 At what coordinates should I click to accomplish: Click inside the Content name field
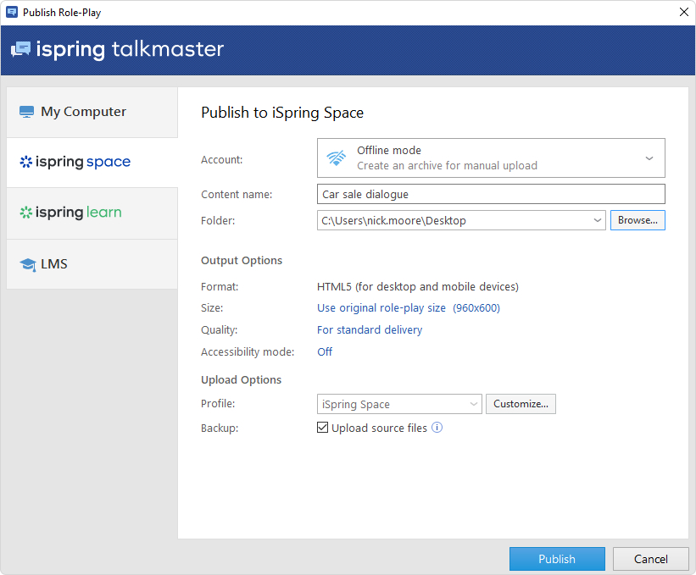click(491, 194)
